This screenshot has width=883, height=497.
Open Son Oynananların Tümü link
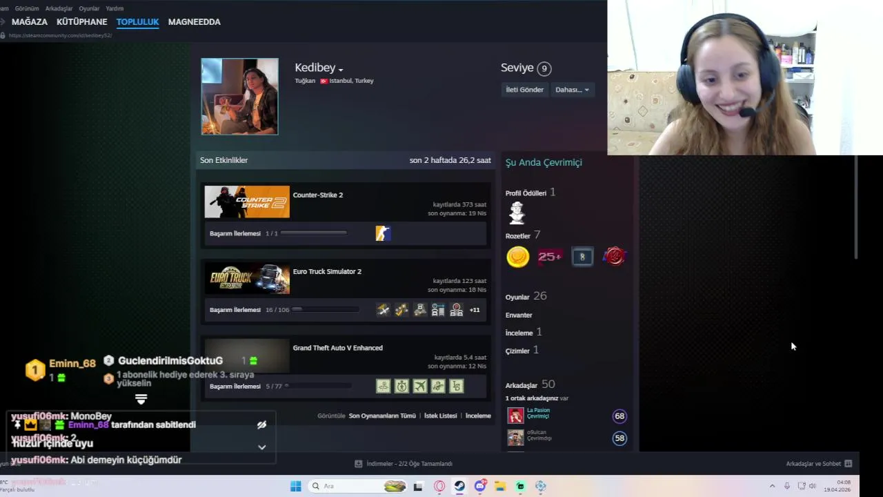click(x=382, y=416)
